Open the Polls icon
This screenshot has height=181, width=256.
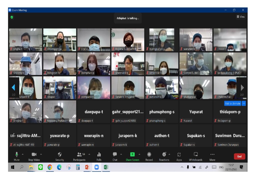point(99,154)
